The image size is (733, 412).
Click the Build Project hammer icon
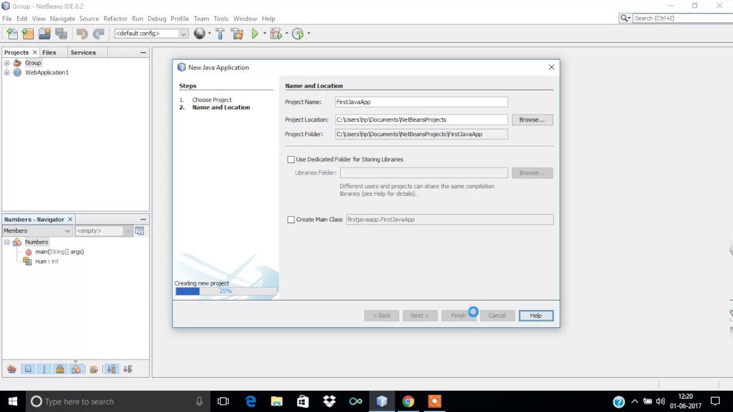[220, 34]
